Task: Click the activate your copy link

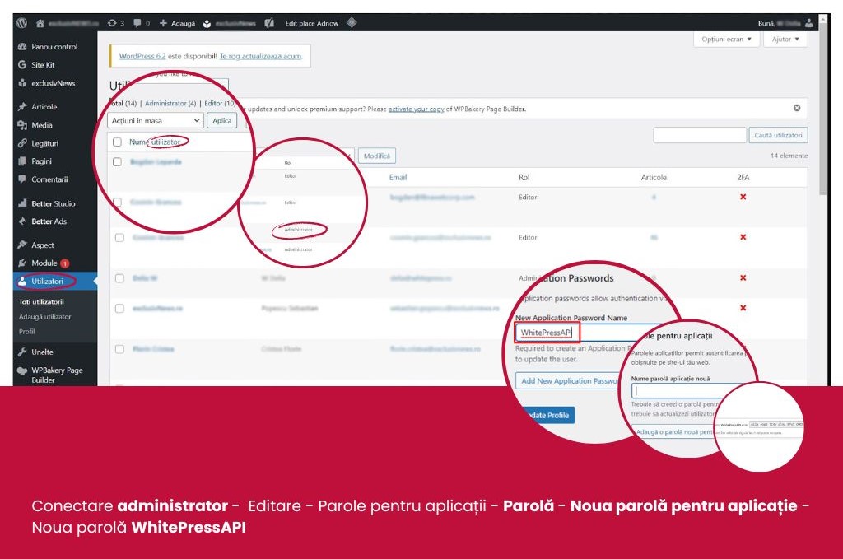Action: point(416,109)
